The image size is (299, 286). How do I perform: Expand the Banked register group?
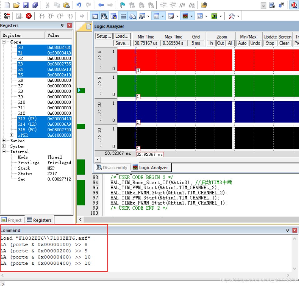(4, 141)
